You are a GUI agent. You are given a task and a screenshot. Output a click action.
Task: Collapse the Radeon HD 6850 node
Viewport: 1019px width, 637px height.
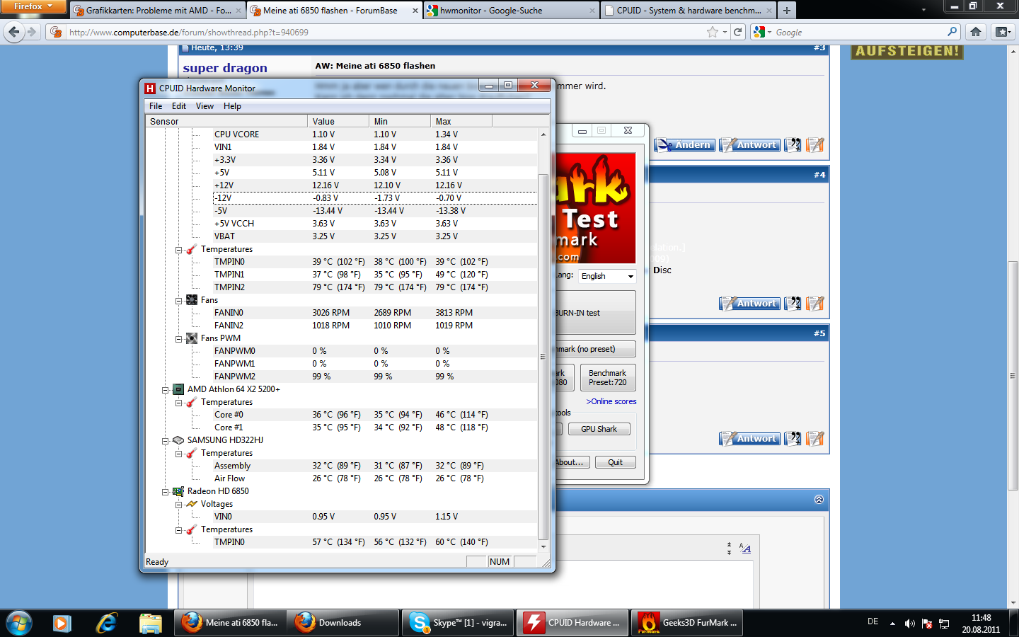[165, 491]
